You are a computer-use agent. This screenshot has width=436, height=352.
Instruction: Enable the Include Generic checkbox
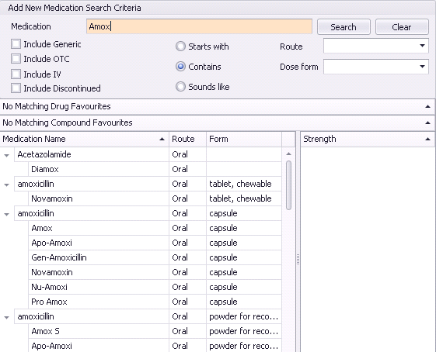[x=16, y=44]
